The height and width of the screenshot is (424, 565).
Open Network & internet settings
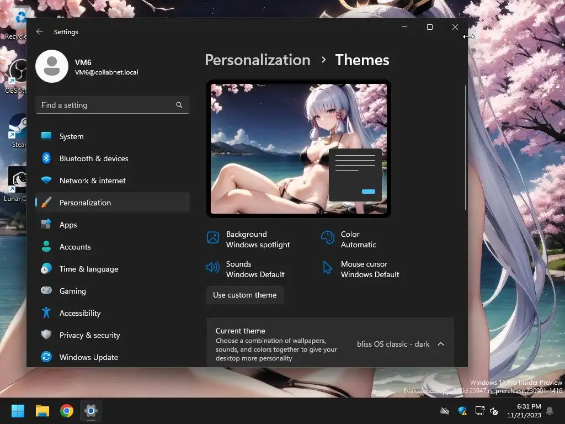click(x=113, y=181)
